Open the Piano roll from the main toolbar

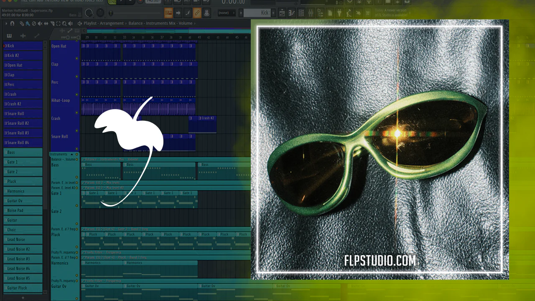(292, 13)
